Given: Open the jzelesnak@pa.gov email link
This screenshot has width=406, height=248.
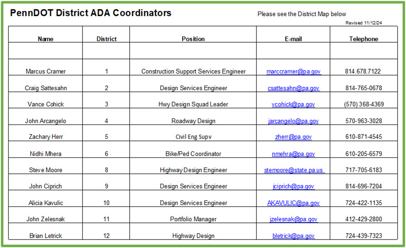Looking at the screenshot, I should [x=293, y=219].
